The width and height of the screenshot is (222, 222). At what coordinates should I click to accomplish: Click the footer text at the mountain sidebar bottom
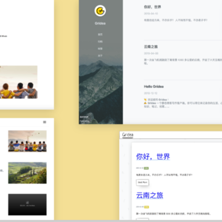pyautogui.click(x=84, y=119)
